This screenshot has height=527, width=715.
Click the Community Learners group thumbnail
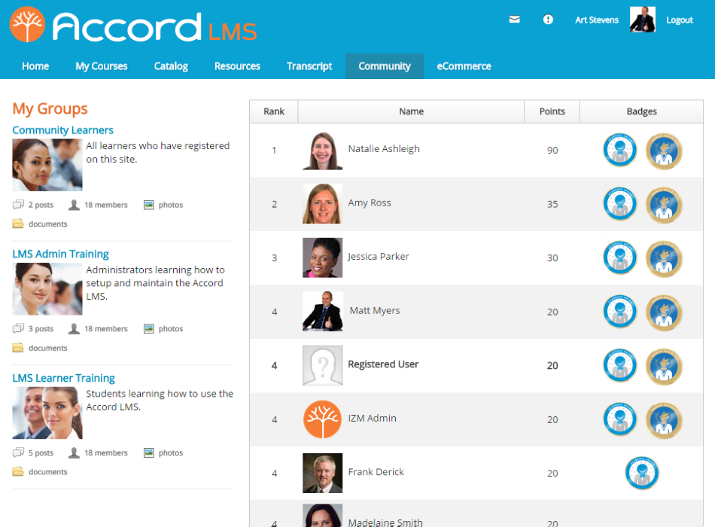[47, 165]
